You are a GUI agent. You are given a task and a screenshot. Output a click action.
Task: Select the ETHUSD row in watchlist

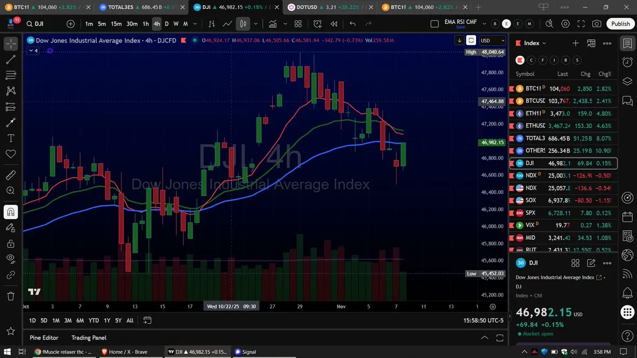pyautogui.click(x=562, y=126)
